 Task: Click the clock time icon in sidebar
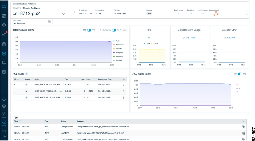point(4,123)
